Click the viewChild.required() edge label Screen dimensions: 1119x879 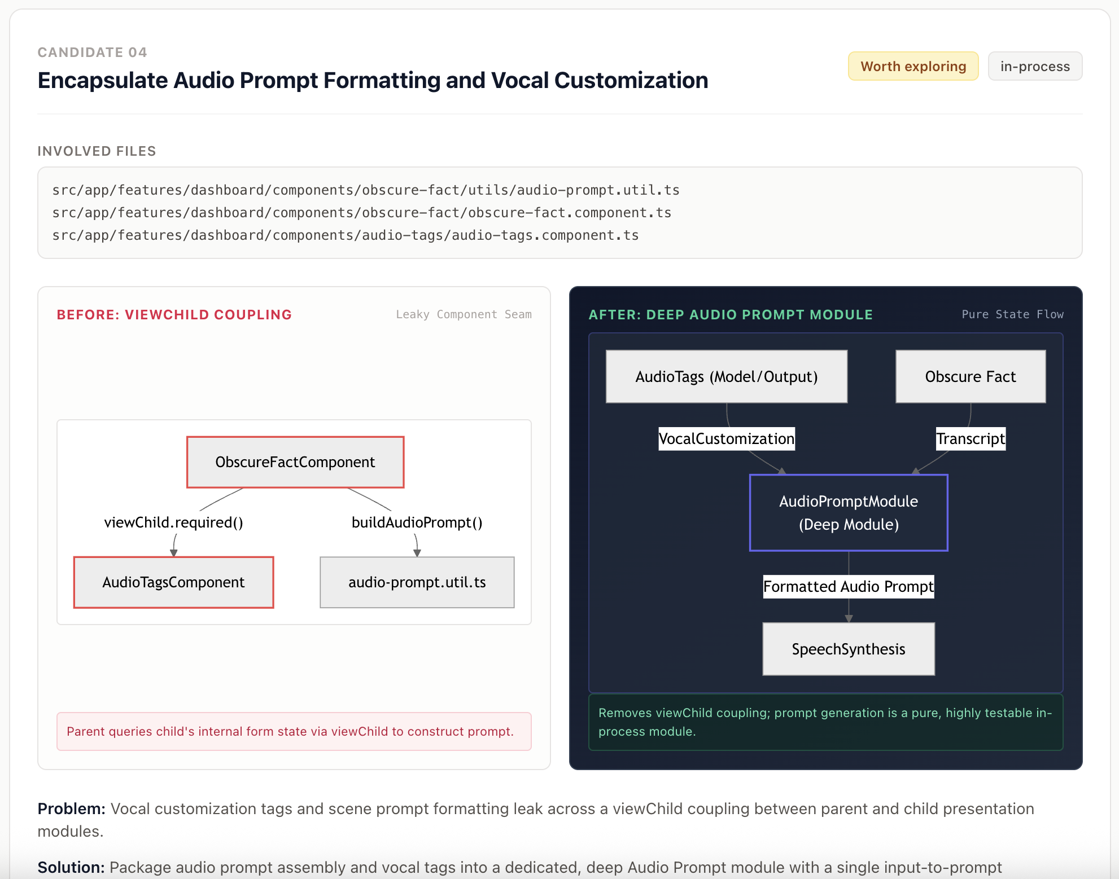(174, 522)
